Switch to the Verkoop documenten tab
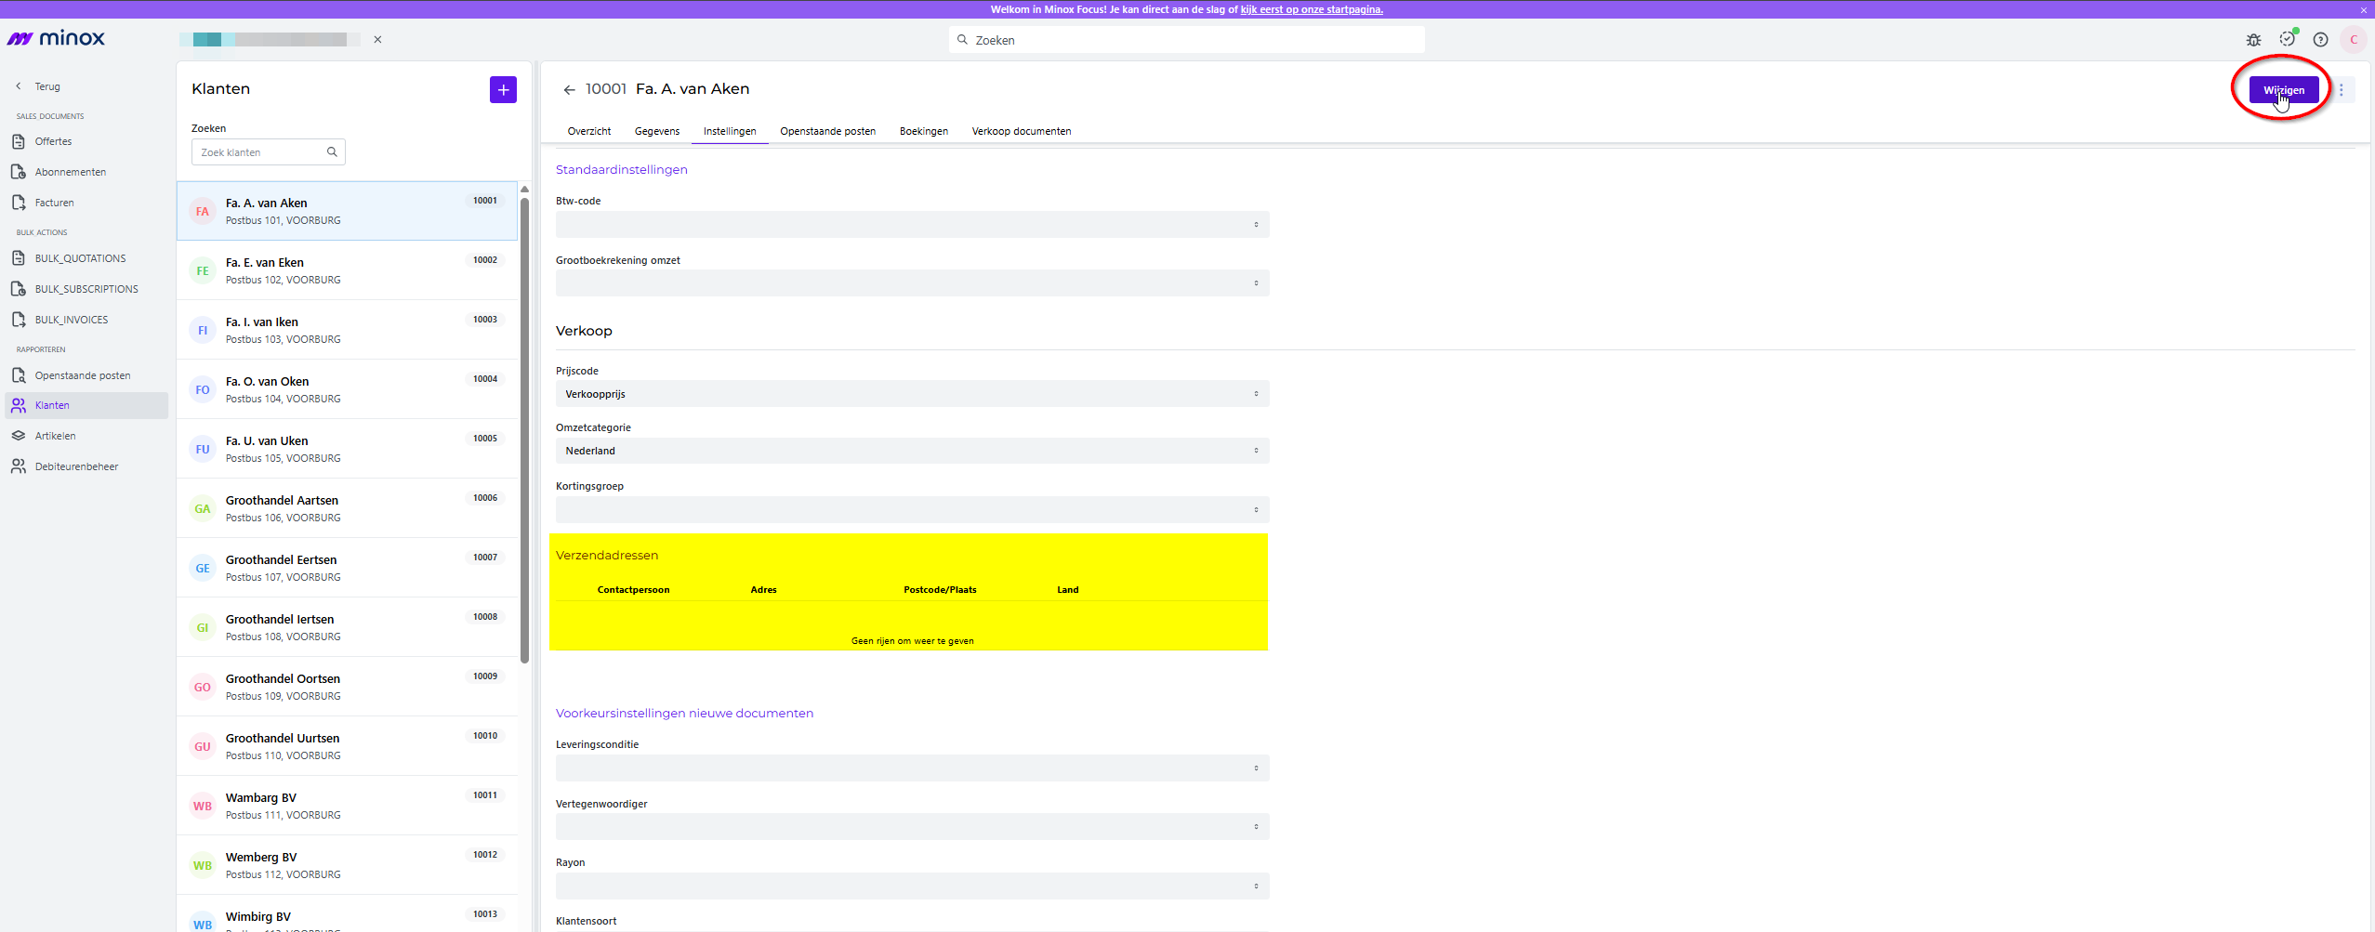Image resolution: width=2375 pixels, height=932 pixels. coord(1022,131)
